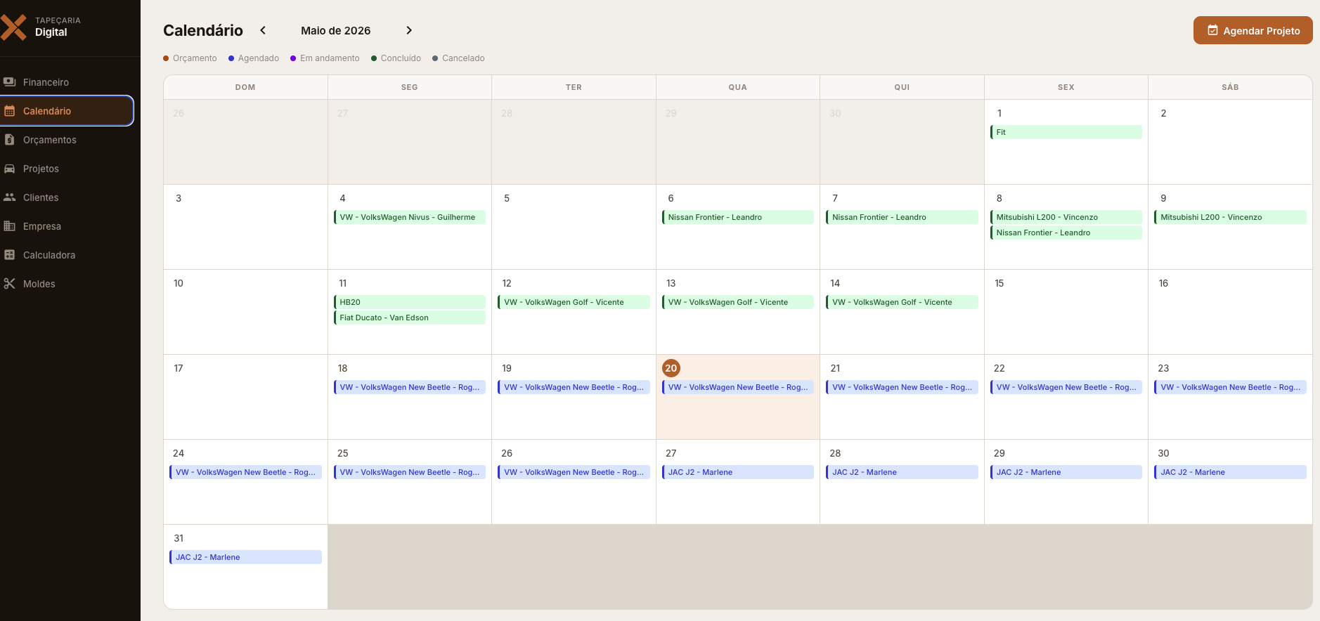The image size is (1320, 621).
Task: Open JAC J2 - Marlene event on May 28
Action: [x=902, y=472]
